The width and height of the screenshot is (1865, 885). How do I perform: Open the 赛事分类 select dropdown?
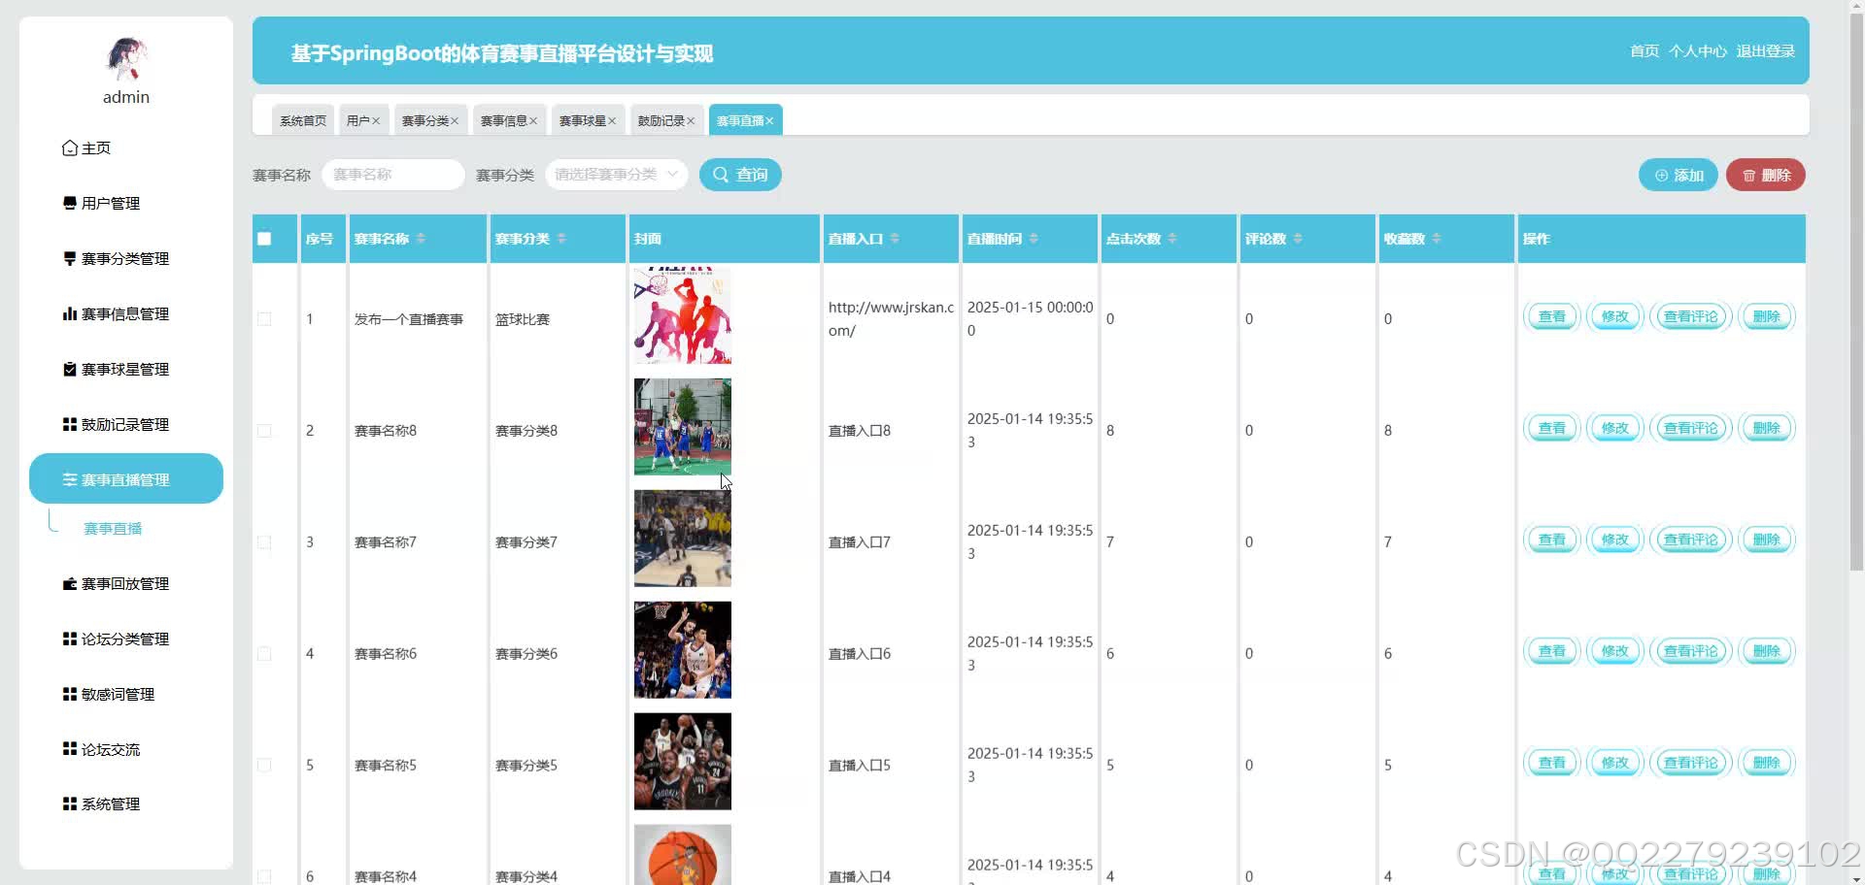[617, 175]
